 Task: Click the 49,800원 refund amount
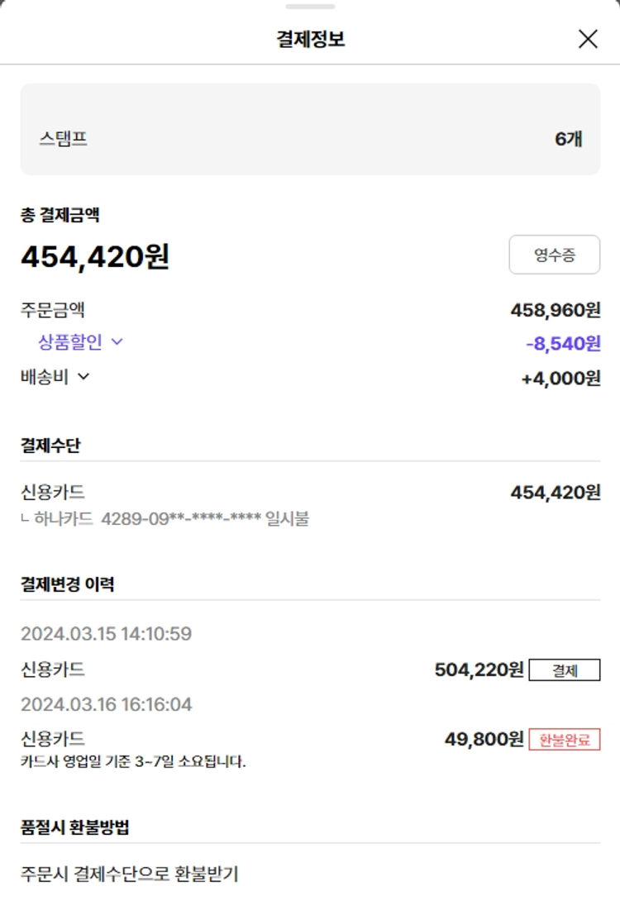tap(484, 739)
